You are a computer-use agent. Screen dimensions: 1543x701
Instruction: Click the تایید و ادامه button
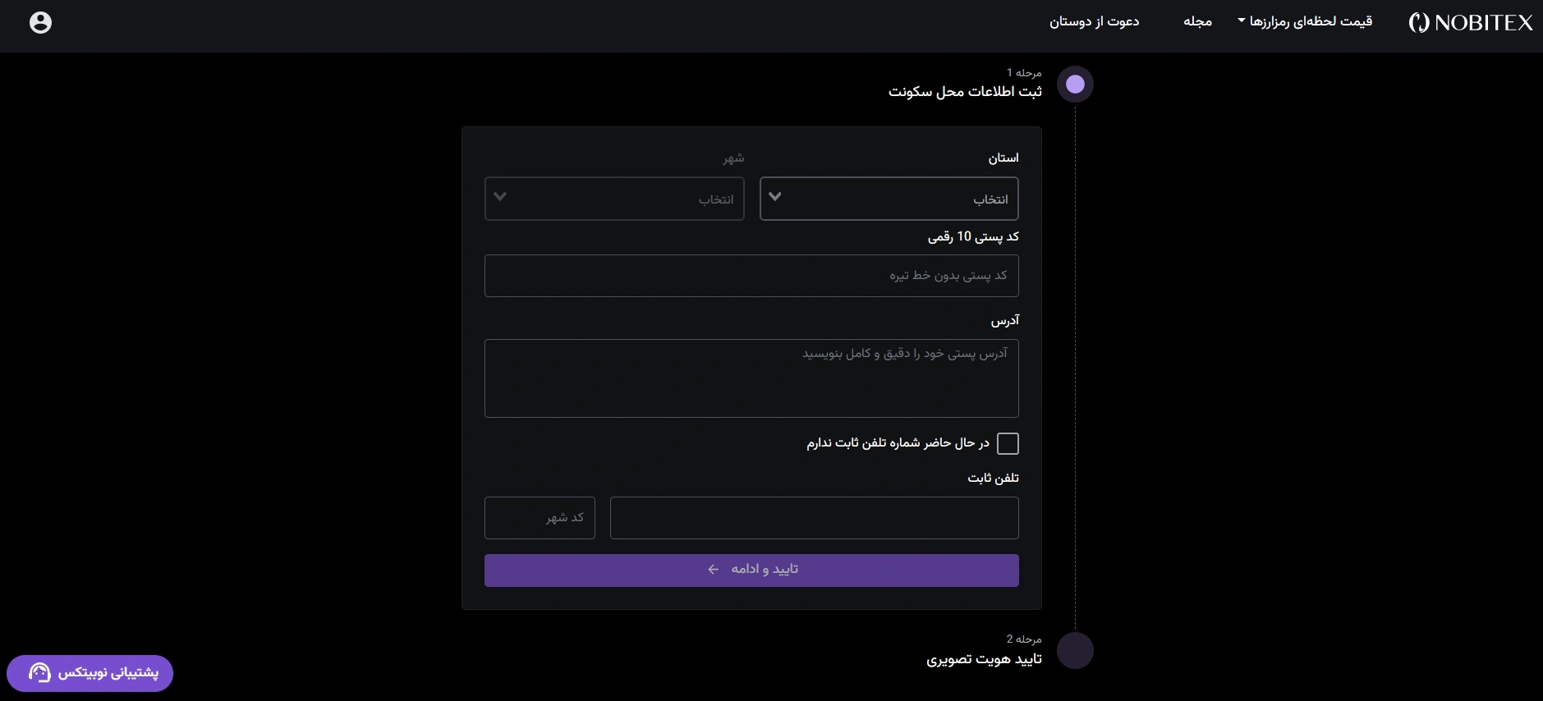(751, 570)
